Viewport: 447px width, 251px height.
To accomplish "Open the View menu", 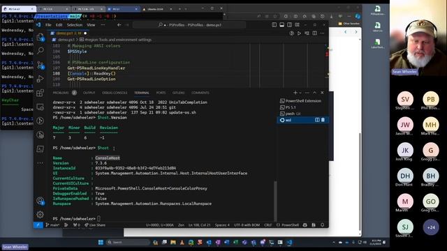I will 91,25.
